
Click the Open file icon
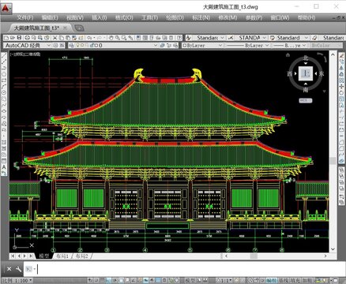coord(13,38)
